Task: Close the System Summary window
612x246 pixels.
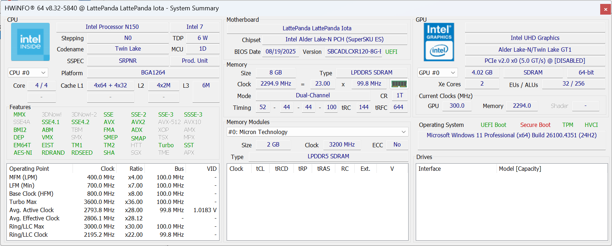Action: pos(606,9)
